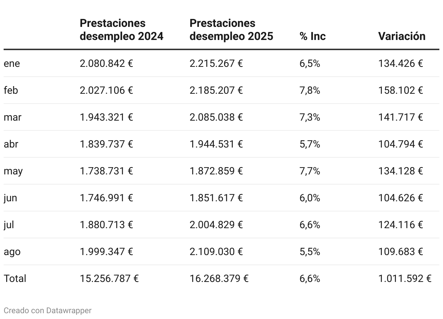The width and height of the screenshot is (443, 319).
Task: Click the 'Prestaciones desempleo 2024' column header
Action: pyautogui.click(x=121, y=30)
